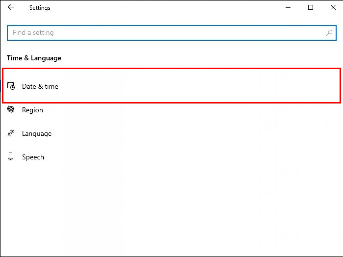
Task: Click the search magnifier icon
Action: (329, 33)
